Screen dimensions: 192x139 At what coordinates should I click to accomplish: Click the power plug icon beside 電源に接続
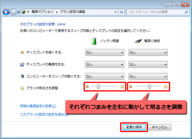pos(138,41)
